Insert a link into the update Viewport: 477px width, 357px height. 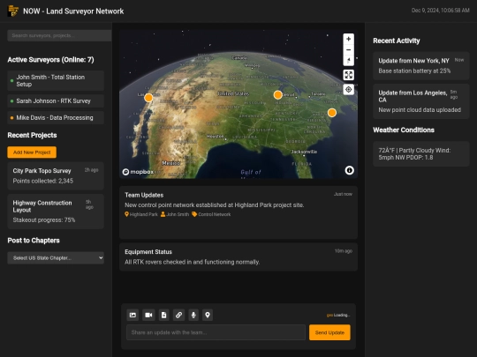[178, 315]
